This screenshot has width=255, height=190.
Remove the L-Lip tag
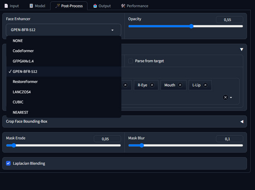tap(205, 85)
